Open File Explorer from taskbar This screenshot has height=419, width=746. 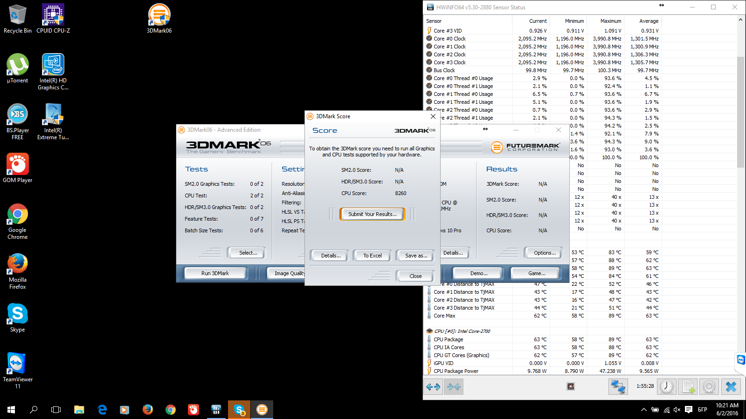pos(79,410)
